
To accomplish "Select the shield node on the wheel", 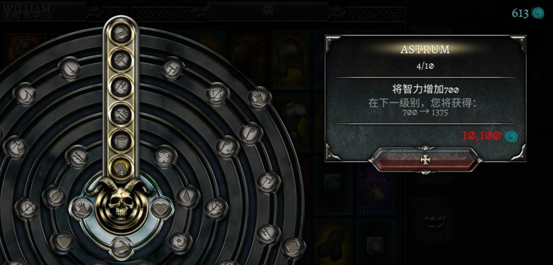I will [x=62, y=242].
